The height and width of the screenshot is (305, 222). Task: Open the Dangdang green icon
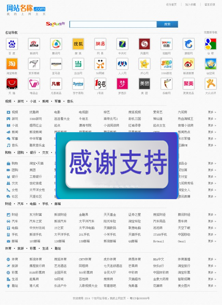[x=78, y=64]
